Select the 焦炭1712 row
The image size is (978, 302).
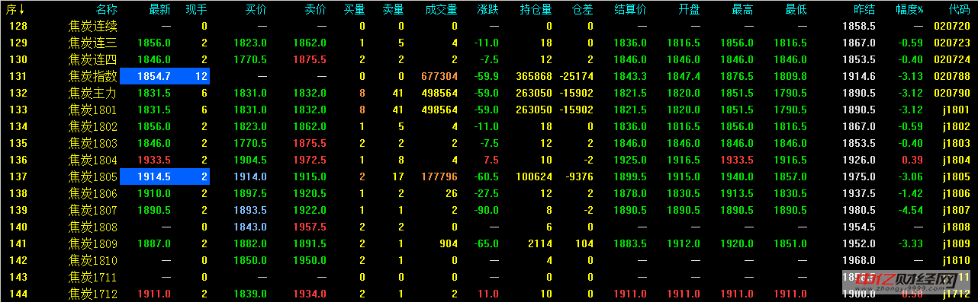coord(489,294)
